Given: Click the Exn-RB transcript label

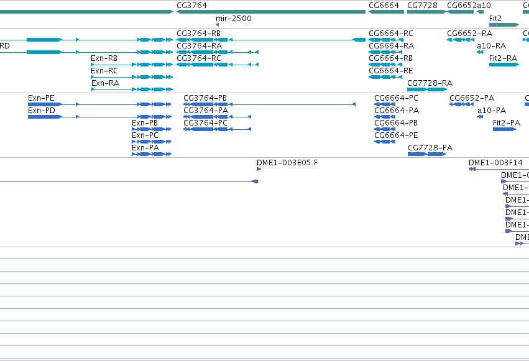Looking at the screenshot, I should [104, 58].
